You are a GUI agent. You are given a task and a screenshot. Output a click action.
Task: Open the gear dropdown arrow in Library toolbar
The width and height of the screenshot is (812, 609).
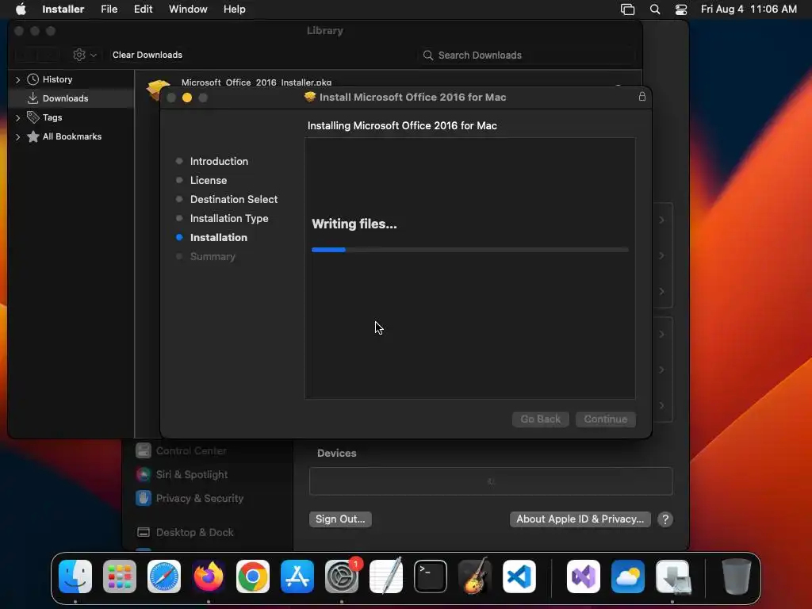(x=94, y=55)
